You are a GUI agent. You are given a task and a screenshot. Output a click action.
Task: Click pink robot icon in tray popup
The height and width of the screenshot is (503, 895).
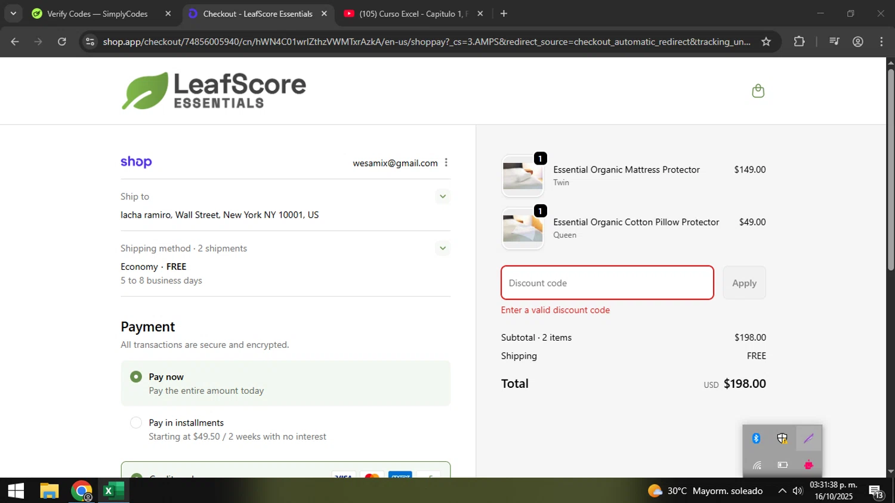(808, 465)
